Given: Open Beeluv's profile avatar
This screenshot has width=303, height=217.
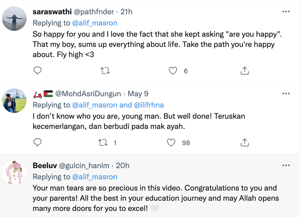Looking at the screenshot, I should click(x=14, y=173).
